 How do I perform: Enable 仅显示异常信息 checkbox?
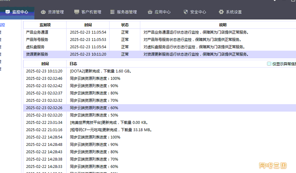[x=269, y=64]
